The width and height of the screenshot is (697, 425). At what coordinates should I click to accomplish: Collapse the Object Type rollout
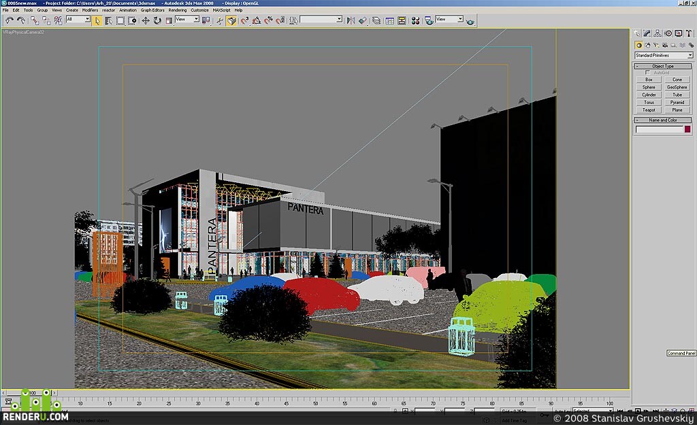(x=663, y=66)
